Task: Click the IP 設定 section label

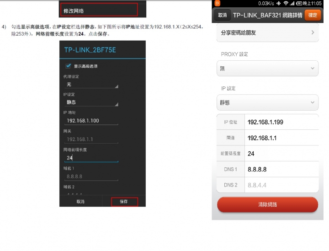Action: pos(228,88)
